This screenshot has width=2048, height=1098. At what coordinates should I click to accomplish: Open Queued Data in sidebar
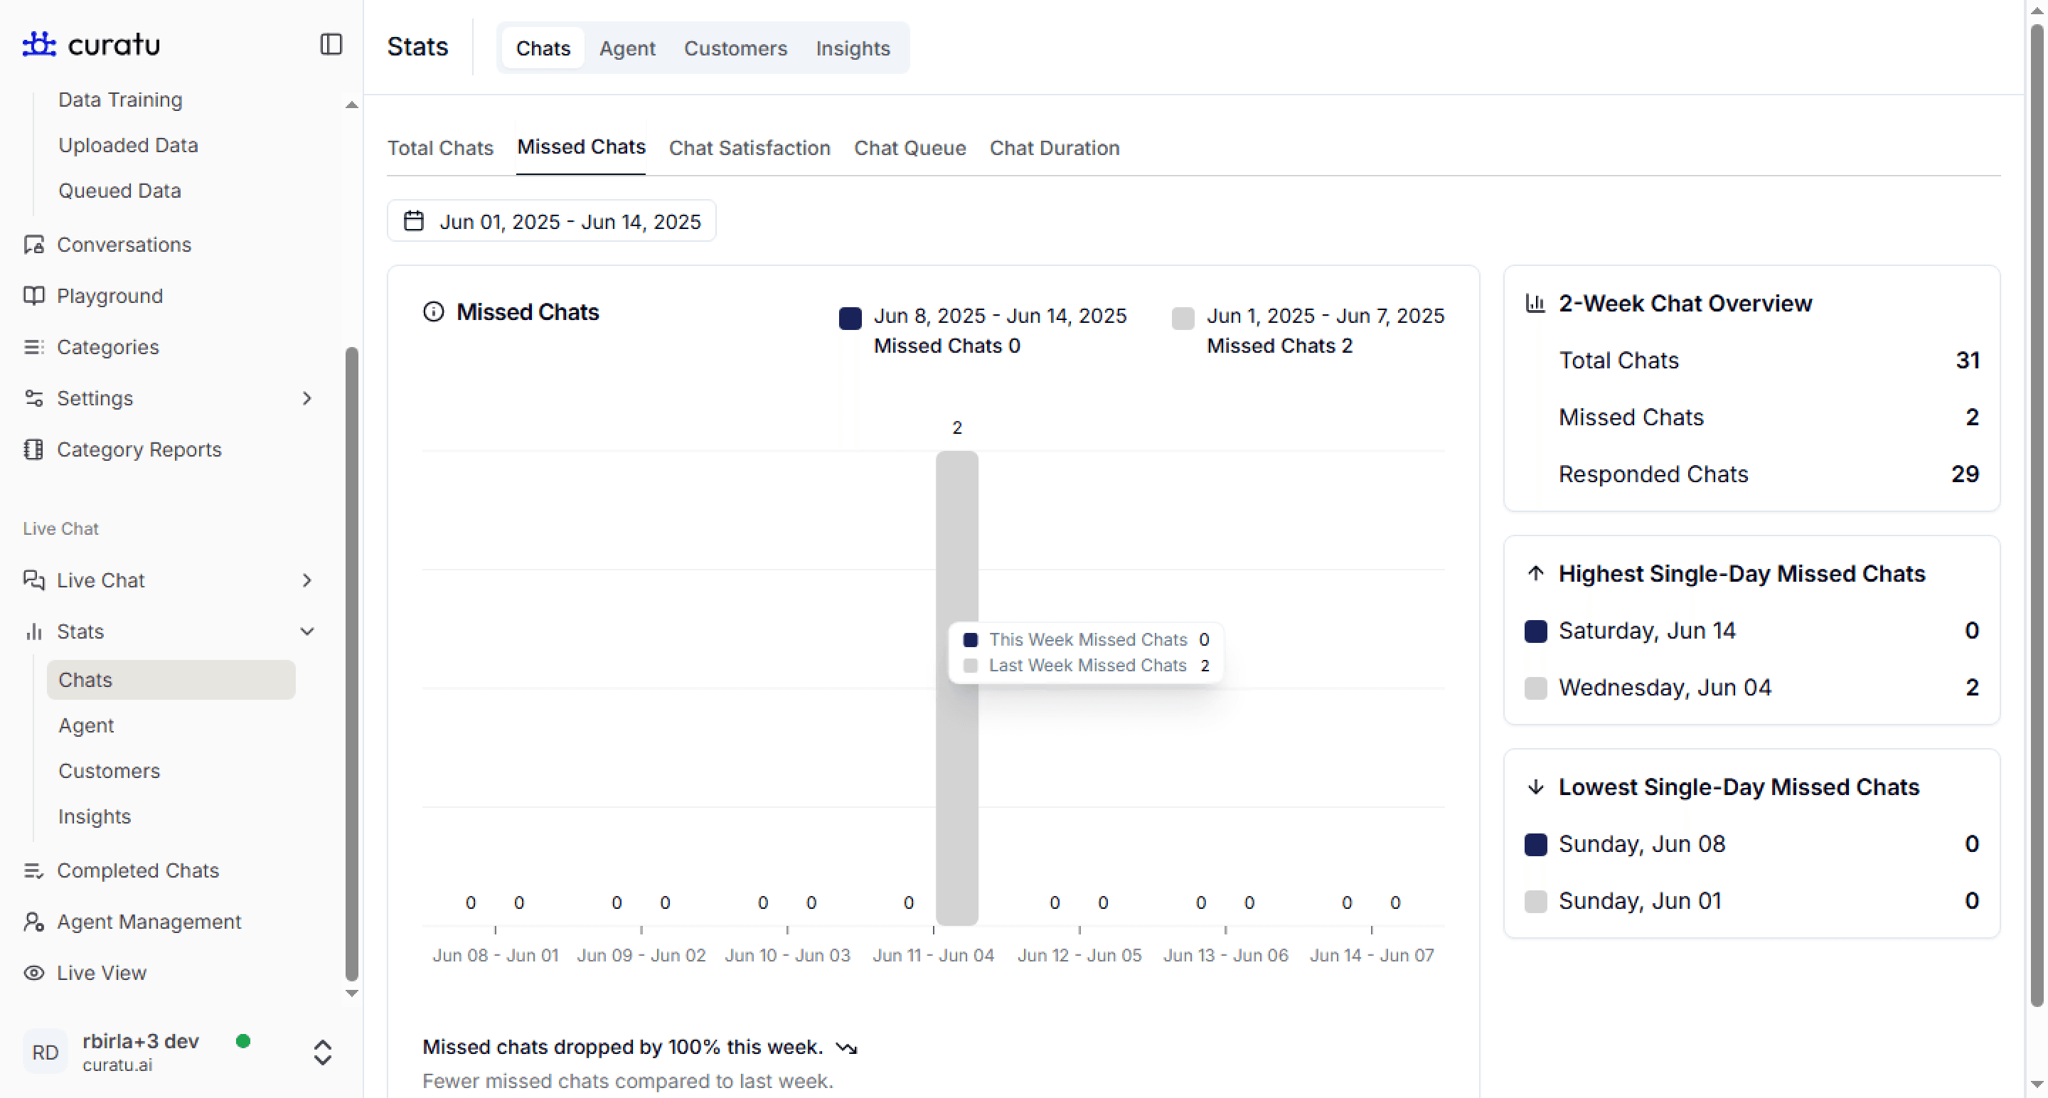point(119,191)
